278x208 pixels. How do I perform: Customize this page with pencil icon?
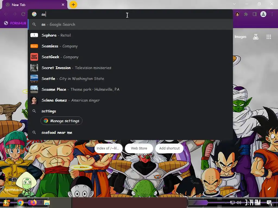269,188
